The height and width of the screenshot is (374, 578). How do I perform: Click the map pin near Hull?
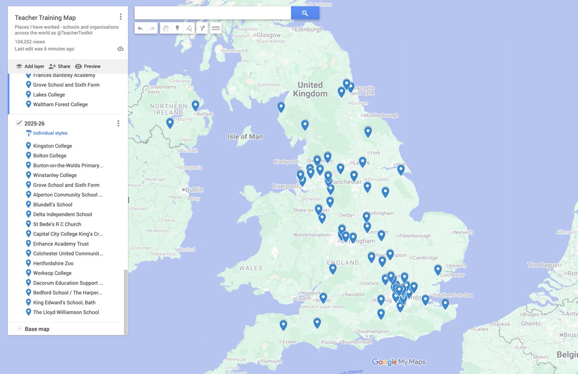click(401, 170)
